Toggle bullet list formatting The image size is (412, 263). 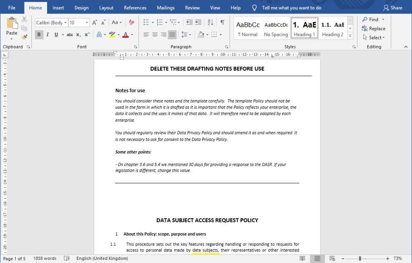point(146,22)
